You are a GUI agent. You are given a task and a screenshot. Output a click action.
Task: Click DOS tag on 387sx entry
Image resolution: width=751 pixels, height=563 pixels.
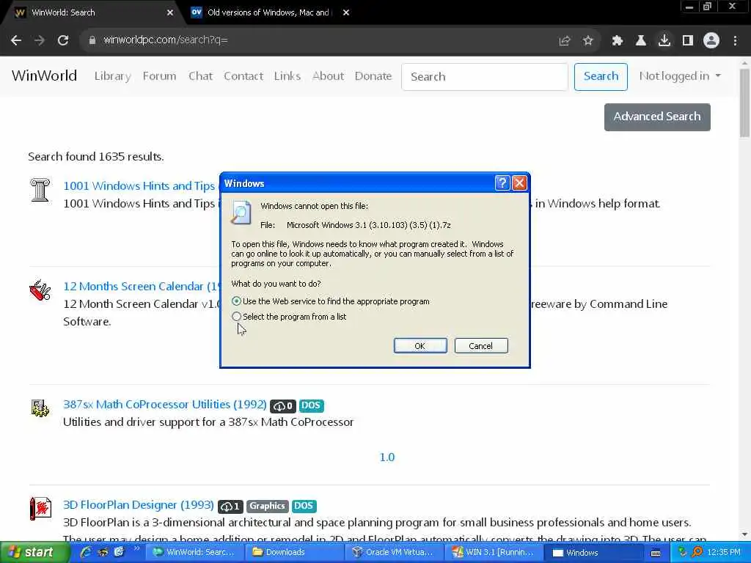[311, 405]
